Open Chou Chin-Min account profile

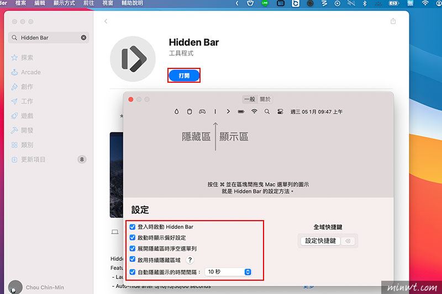click(36, 287)
